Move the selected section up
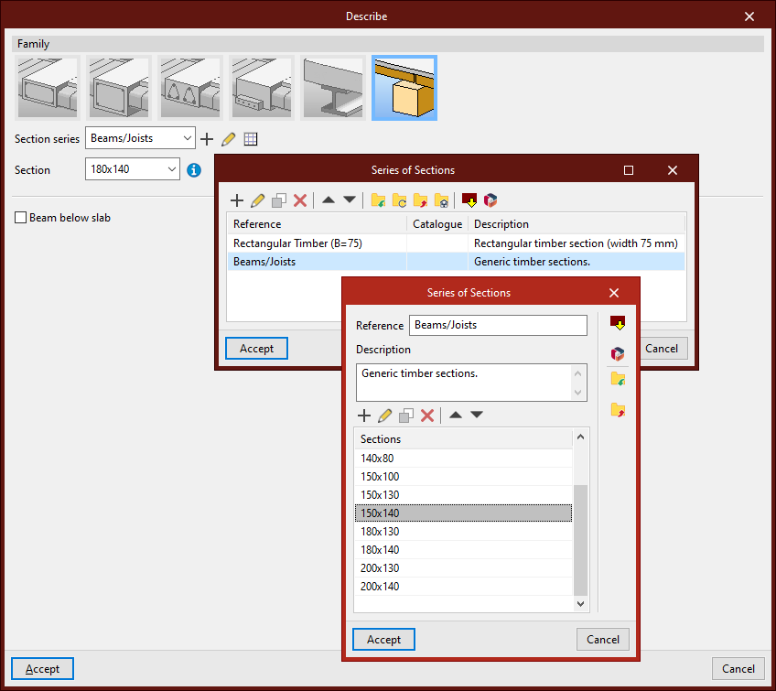This screenshot has height=691, width=776. (456, 415)
